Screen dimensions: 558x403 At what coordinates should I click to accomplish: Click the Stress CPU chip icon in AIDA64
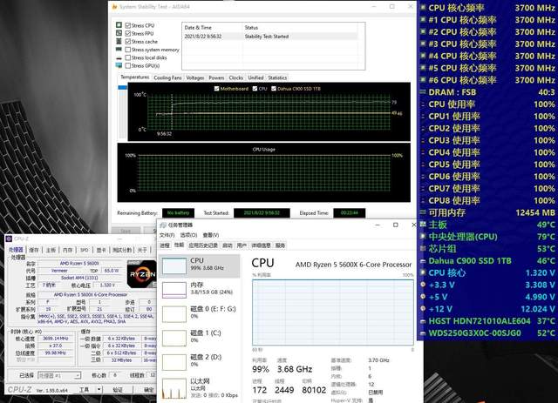point(119,25)
